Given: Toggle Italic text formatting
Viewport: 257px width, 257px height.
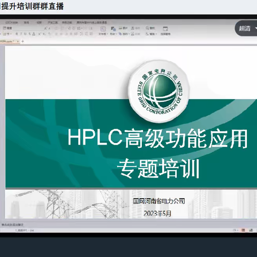Looking at the screenshot, I should coord(21,34).
